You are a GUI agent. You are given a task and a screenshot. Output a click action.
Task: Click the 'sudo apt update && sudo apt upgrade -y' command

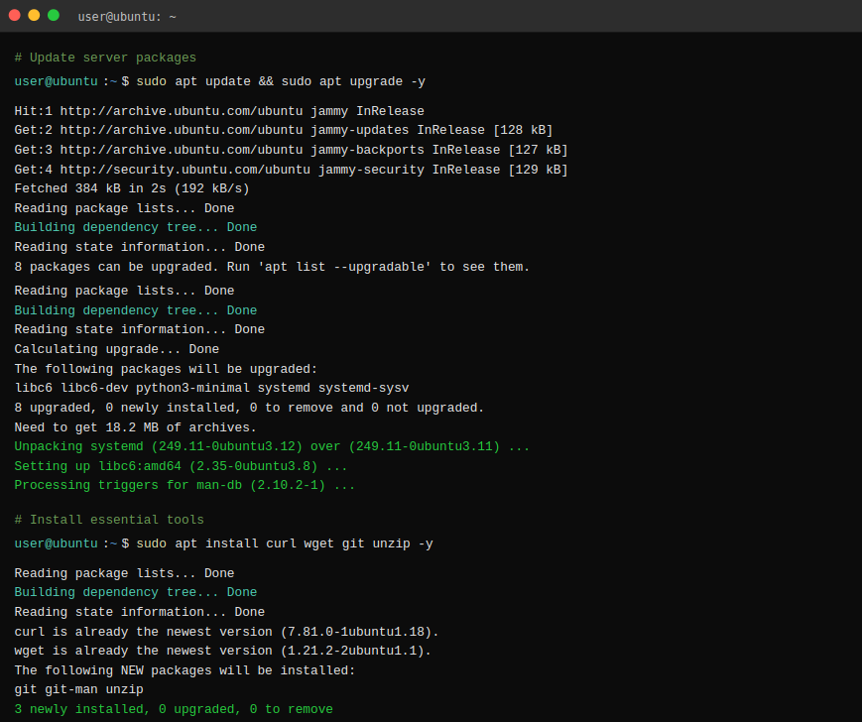click(x=281, y=82)
